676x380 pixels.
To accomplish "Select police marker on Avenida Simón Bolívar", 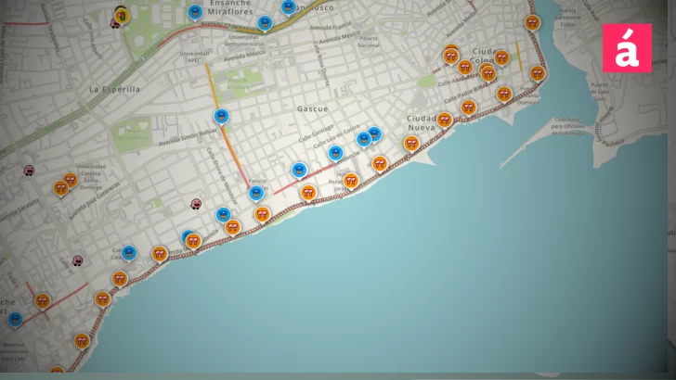I will coord(221,116).
